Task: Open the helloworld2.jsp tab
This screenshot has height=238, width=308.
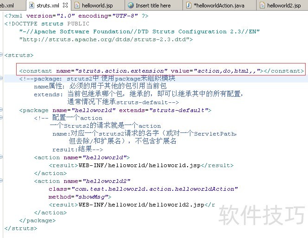Action: pyautogui.click(x=283, y=6)
